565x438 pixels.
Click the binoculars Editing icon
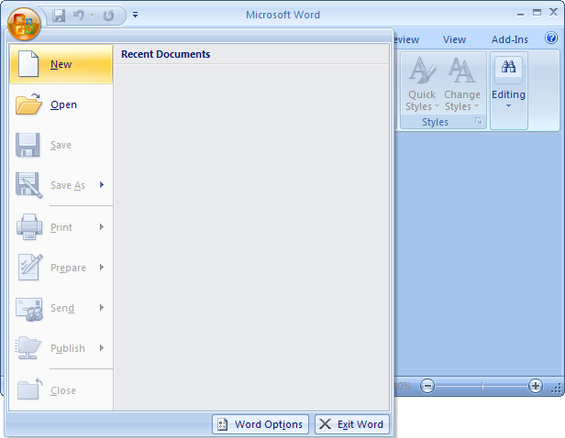508,67
